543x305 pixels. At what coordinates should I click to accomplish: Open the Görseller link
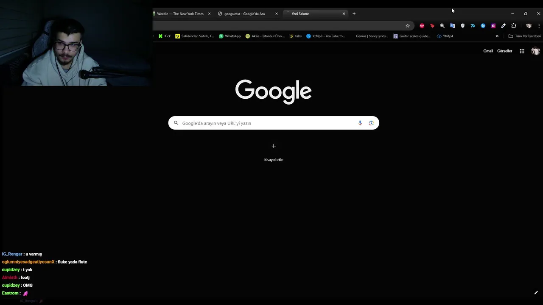504,51
